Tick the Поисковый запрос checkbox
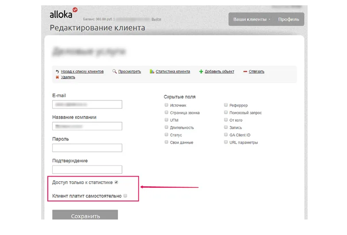 (226, 112)
